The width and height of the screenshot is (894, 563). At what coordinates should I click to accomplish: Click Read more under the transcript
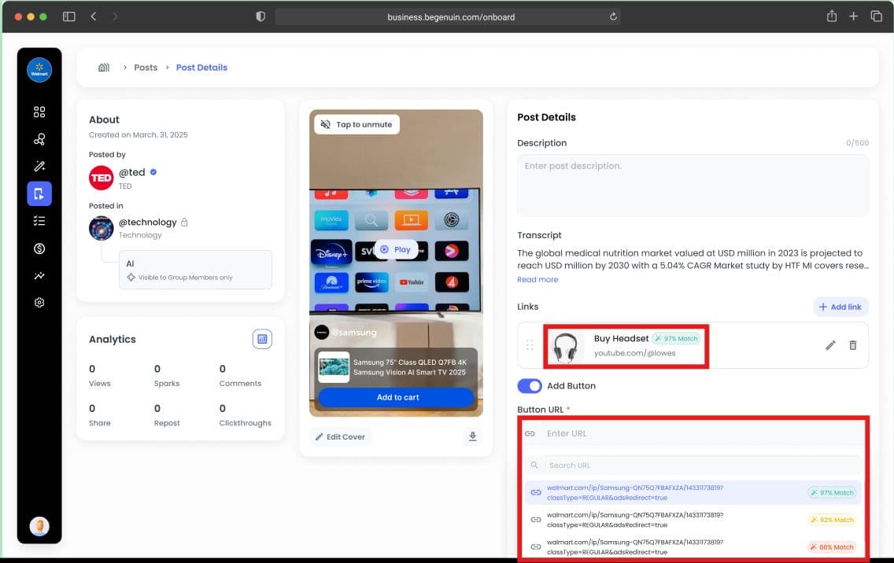point(537,279)
